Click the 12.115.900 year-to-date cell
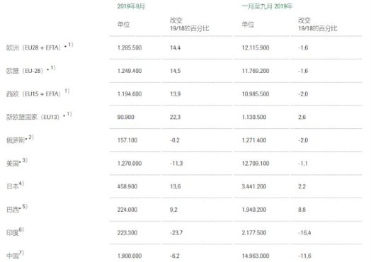 click(256, 47)
